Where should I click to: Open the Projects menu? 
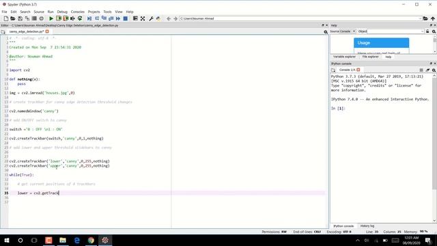94,12
